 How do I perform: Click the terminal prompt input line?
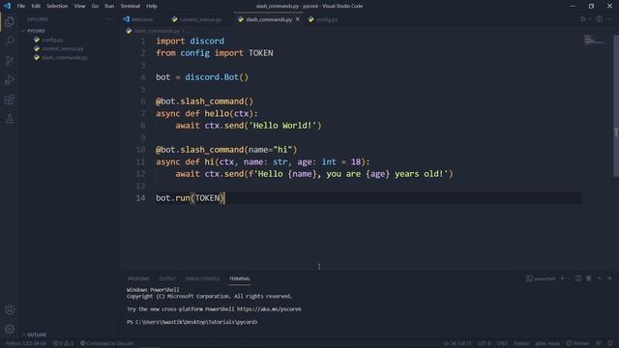[x=192, y=322]
